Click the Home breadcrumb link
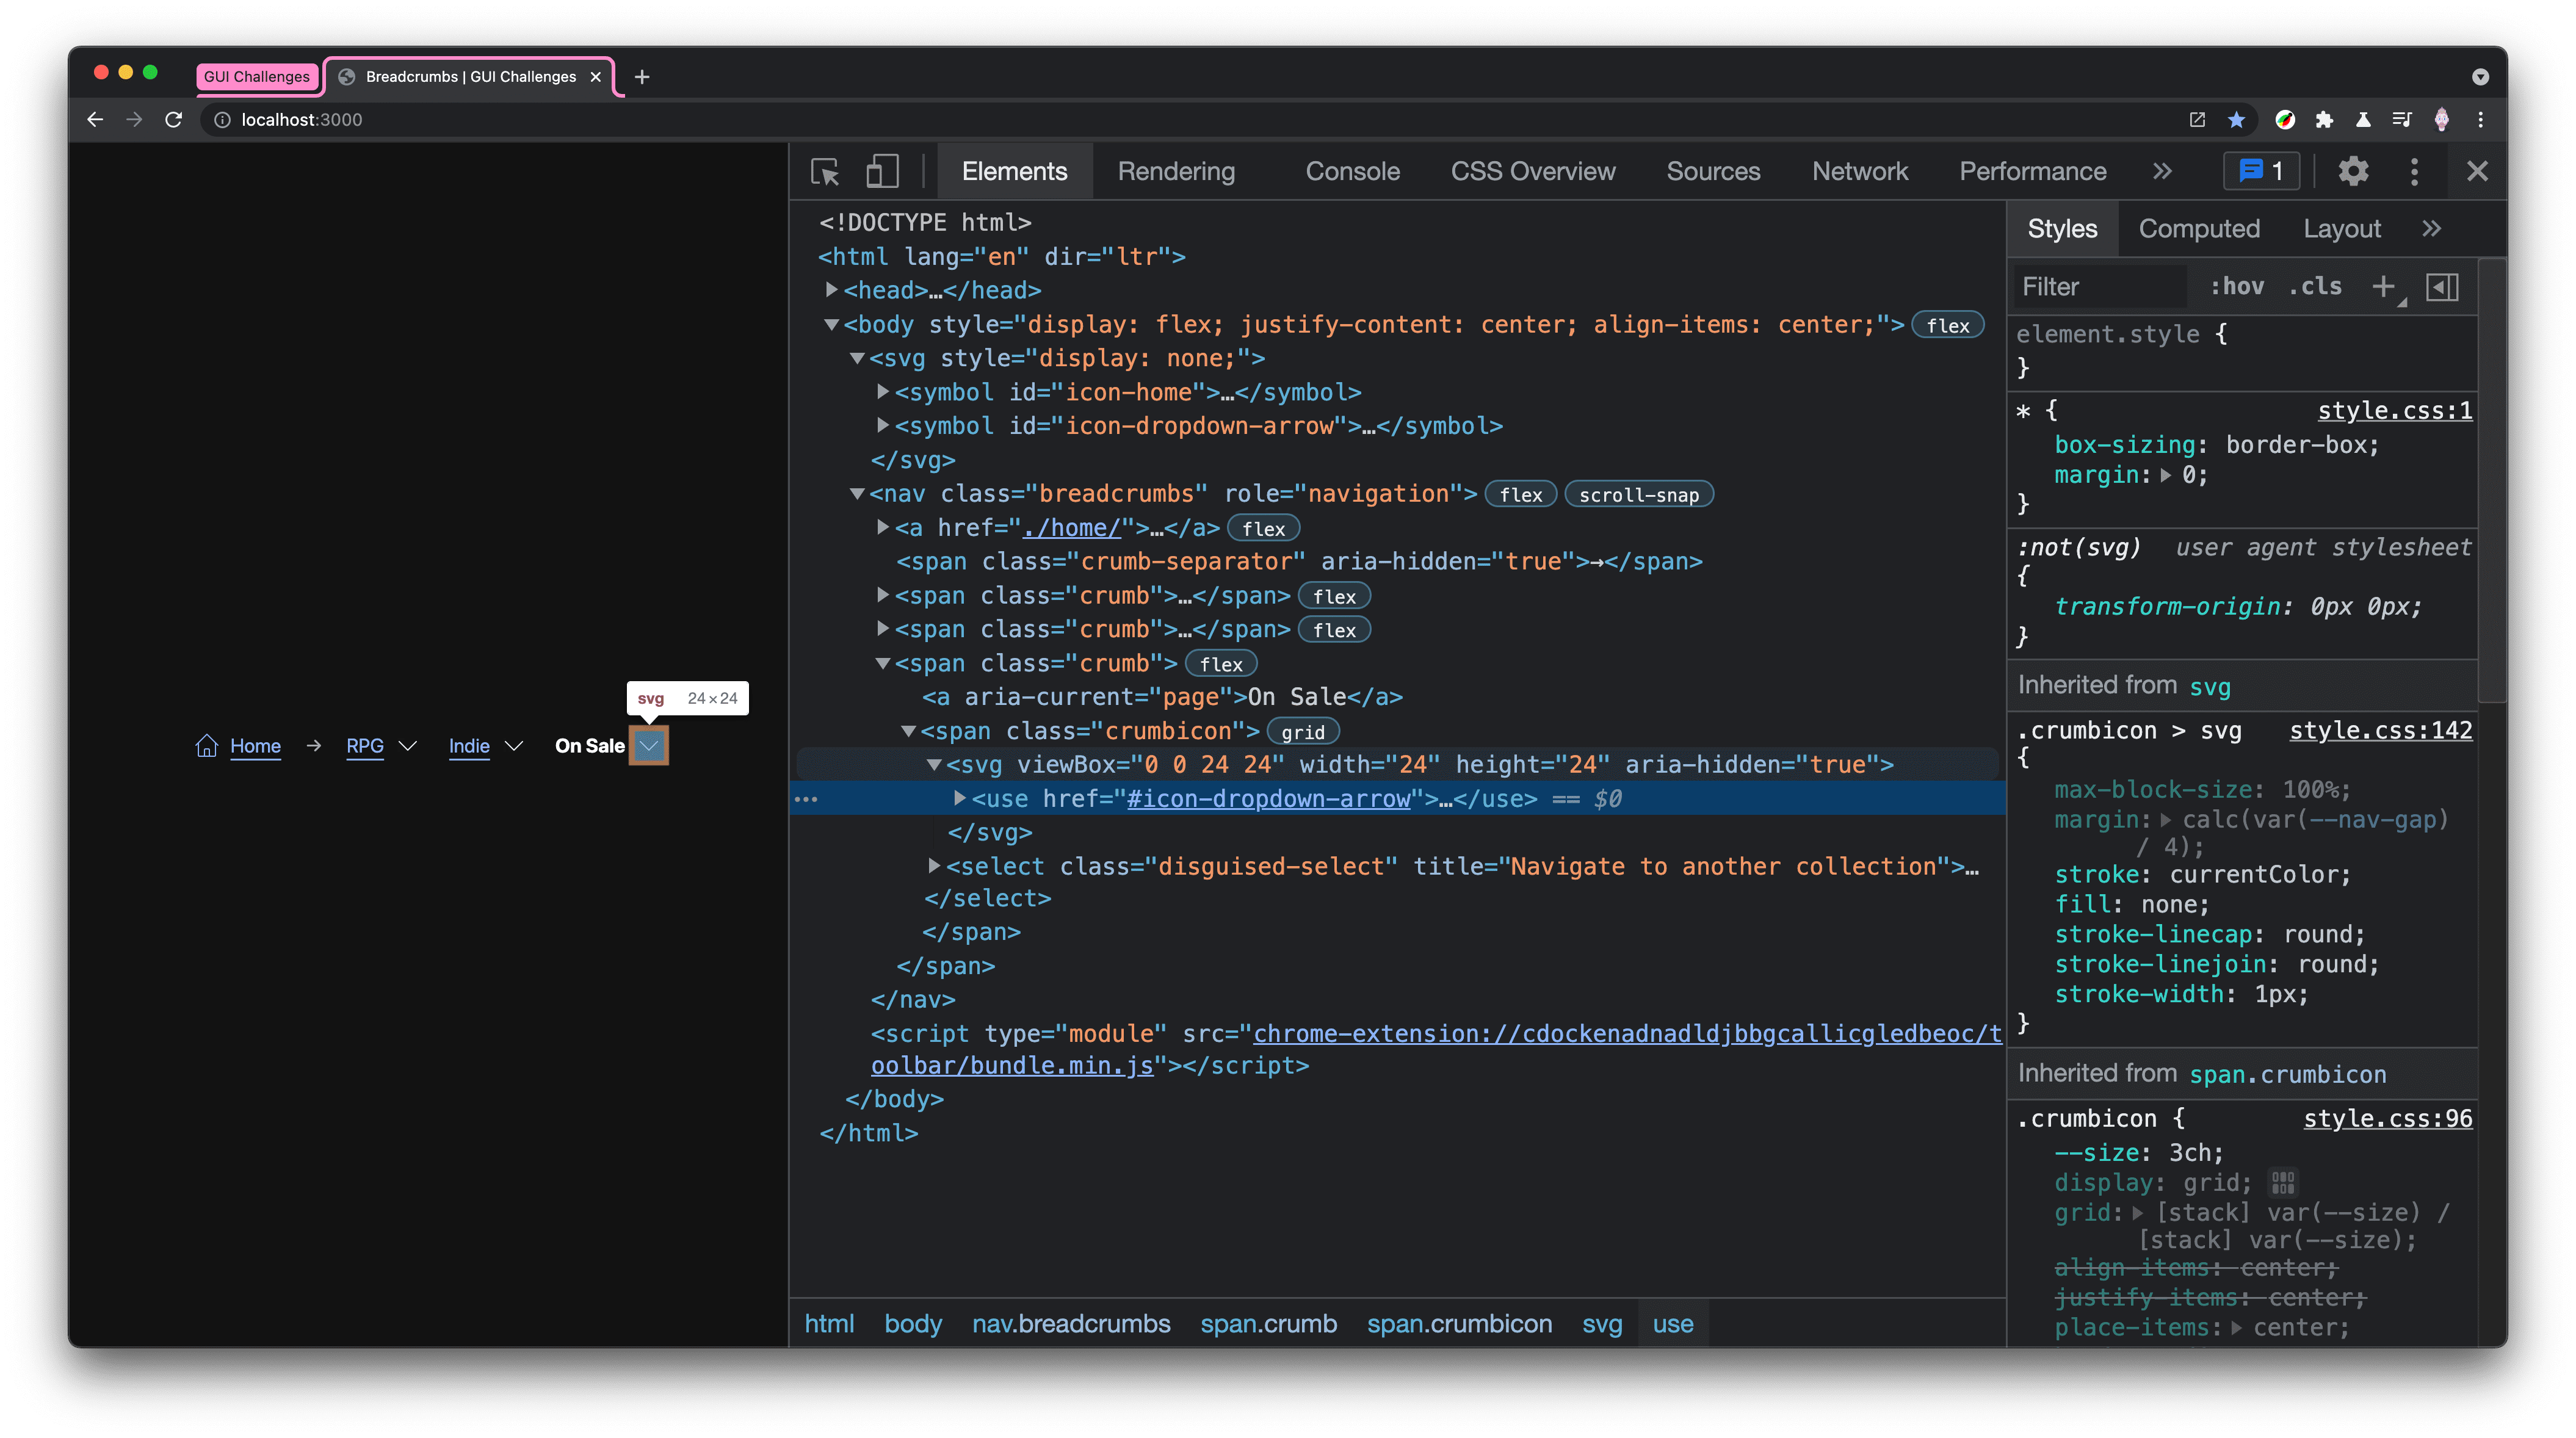The height and width of the screenshot is (1438, 2576). click(255, 745)
